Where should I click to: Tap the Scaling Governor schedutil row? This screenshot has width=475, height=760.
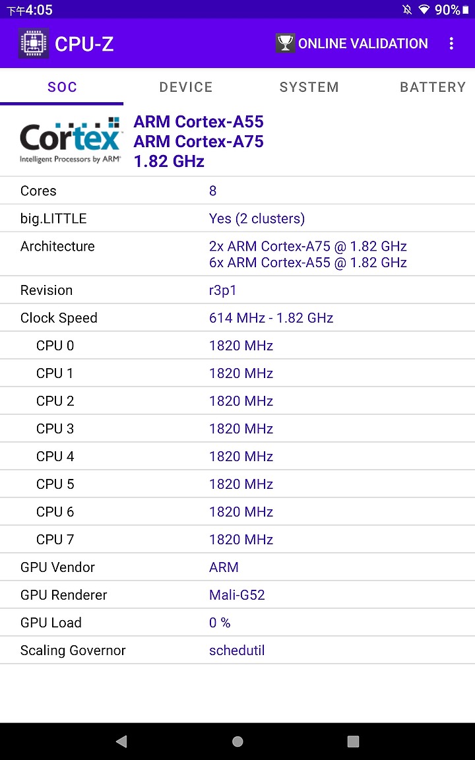coord(237,650)
